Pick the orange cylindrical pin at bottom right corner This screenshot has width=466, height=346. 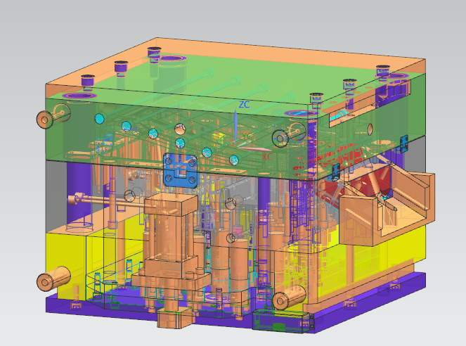coord(289,297)
